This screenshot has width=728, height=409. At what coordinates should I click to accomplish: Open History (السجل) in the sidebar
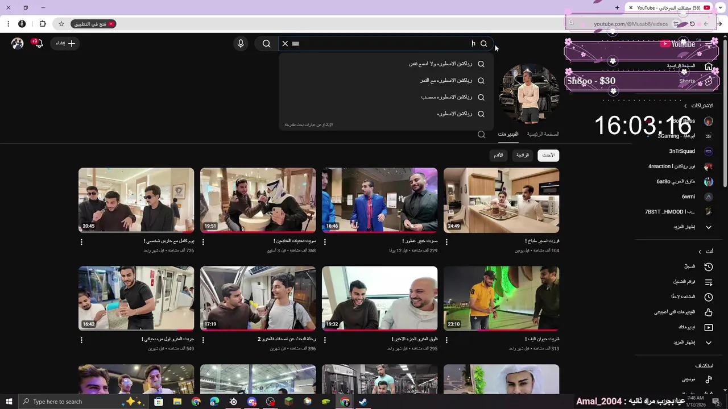(x=698, y=266)
